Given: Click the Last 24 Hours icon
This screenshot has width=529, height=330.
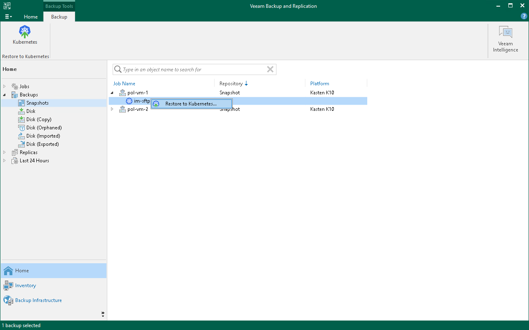Looking at the screenshot, I should tap(15, 161).
